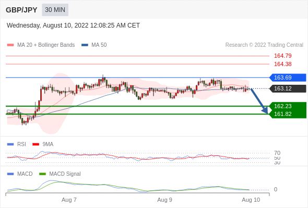Click the 30 MIN timeframe button
The image size is (308, 208).
55,10
